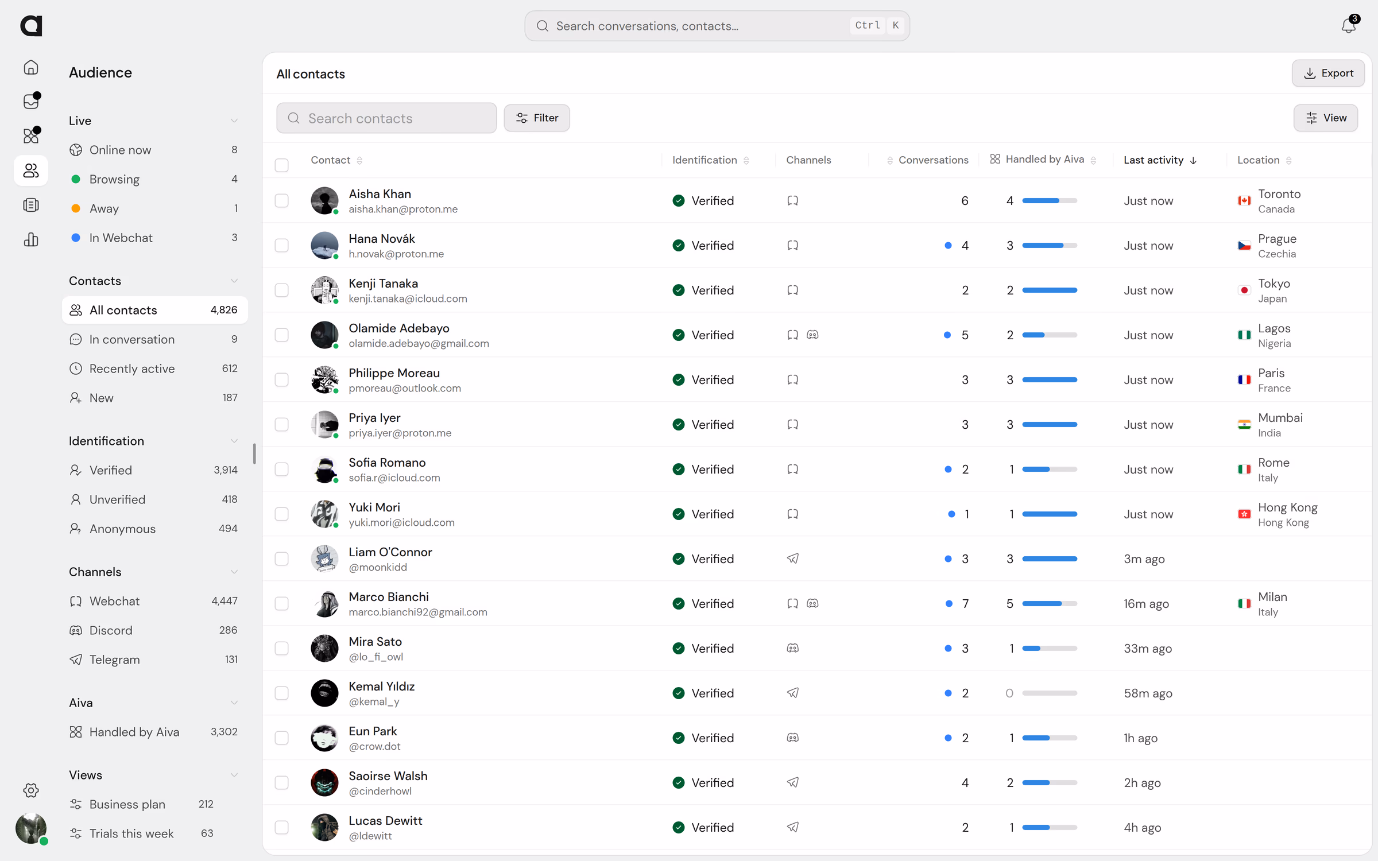
Task: Click Hana Novák's Aiva handled progress bar
Action: pos(1050,246)
